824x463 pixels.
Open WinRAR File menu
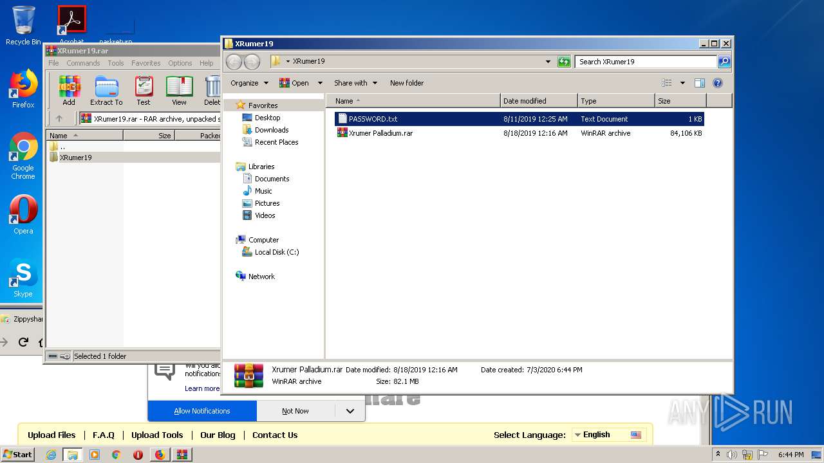(53, 63)
